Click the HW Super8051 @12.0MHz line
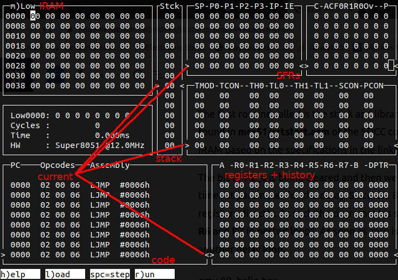This screenshot has height=280, width=398. [x=77, y=145]
